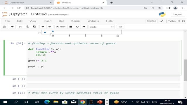
Task: Save notebook with the floppy disk icon
Action: (4, 27)
